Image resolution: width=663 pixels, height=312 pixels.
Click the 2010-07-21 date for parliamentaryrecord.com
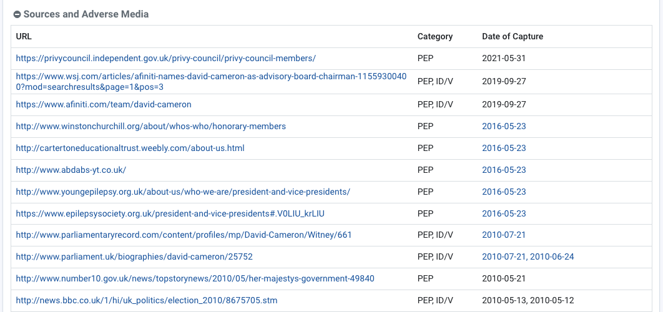[x=504, y=235]
